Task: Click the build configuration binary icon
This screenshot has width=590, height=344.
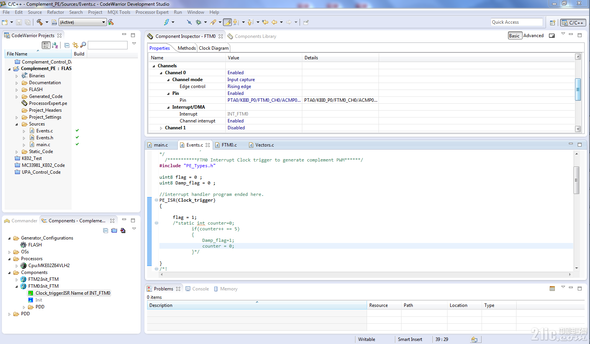Action: pyautogui.click(x=54, y=22)
